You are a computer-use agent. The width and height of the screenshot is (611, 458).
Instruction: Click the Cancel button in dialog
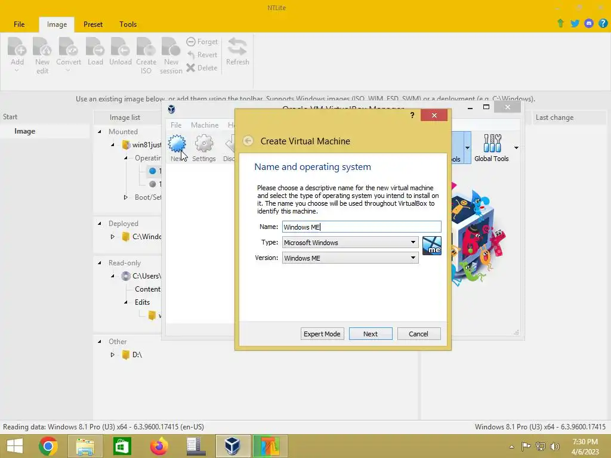pos(419,334)
